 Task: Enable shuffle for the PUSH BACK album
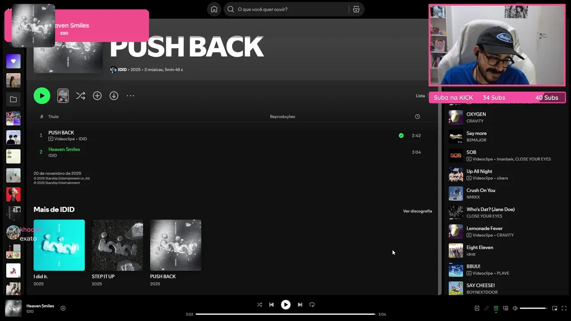point(80,95)
